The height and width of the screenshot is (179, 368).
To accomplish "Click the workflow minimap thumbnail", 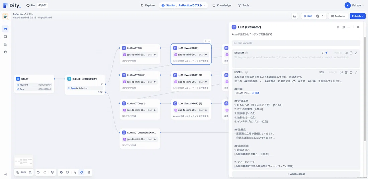I will (x=24, y=162).
